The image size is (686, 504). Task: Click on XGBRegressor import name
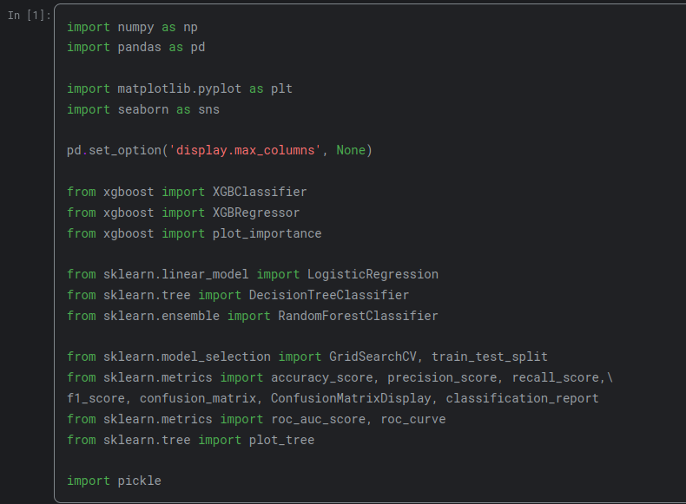click(256, 213)
